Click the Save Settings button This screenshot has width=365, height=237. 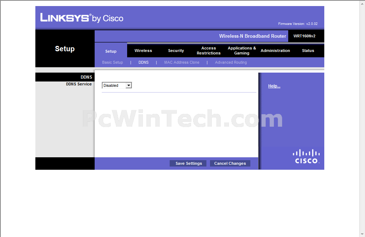[x=188, y=163]
